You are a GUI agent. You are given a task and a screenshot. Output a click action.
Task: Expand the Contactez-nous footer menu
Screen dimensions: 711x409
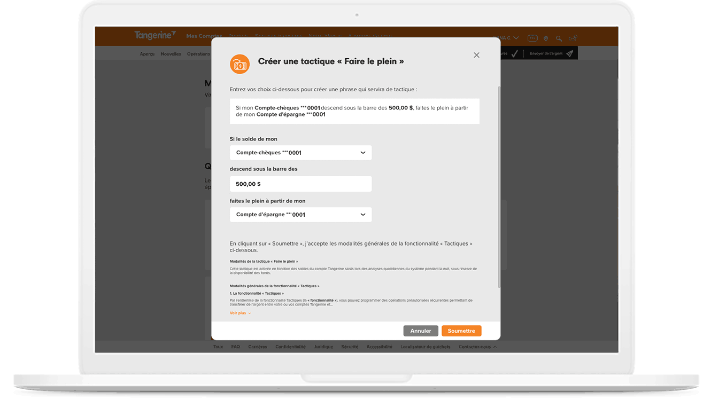[x=477, y=347]
